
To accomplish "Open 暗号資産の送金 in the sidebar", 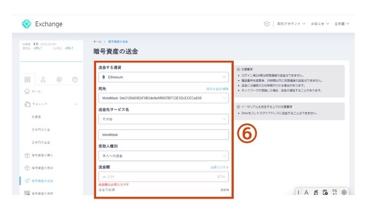I will [x=43, y=181].
